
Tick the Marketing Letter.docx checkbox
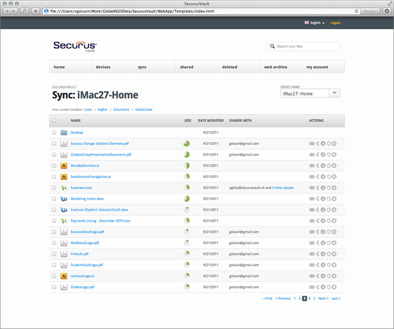pyautogui.click(x=54, y=199)
